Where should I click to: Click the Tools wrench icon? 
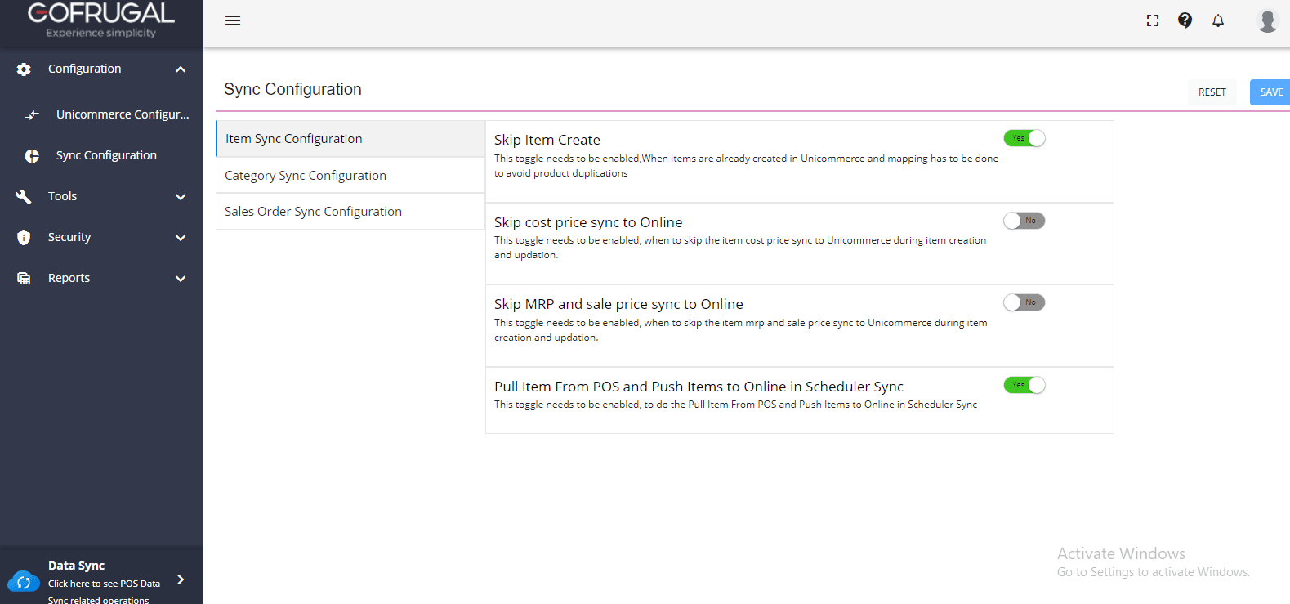[x=24, y=197]
